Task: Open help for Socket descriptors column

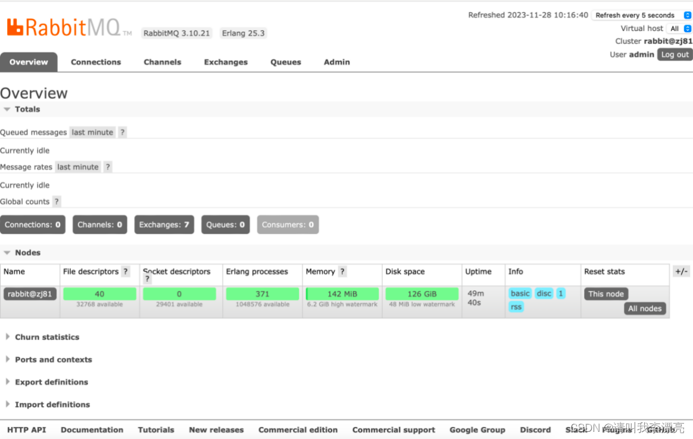Action: coord(147,279)
